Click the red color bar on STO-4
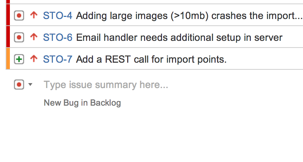 click(8, 15)
